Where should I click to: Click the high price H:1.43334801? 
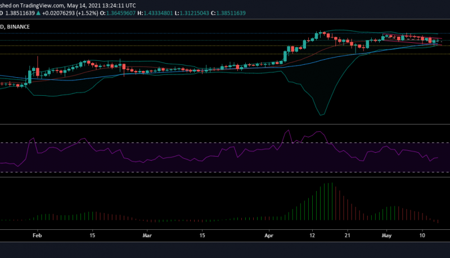pyautogui.click(x=155, y=13)
